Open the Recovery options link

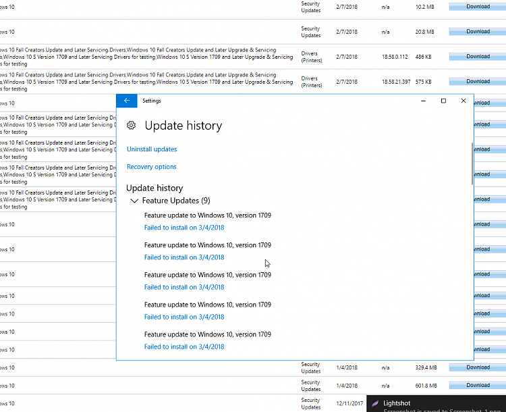[x=151, y=167]
